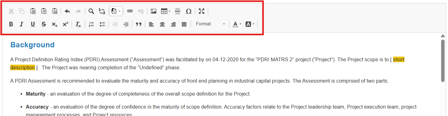The height and width of the screenshot is (116, 448).
Task: Expand the Table insert dropdown arrow
Action: click(x=169, y=11)
